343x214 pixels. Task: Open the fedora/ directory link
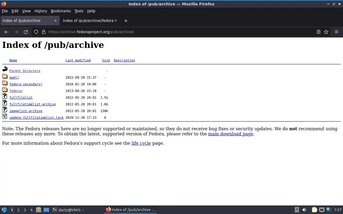[x=16, y=91]
